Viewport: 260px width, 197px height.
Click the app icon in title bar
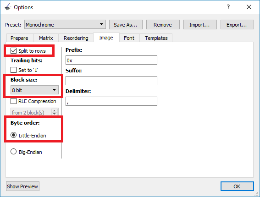[x=8, y=7]
